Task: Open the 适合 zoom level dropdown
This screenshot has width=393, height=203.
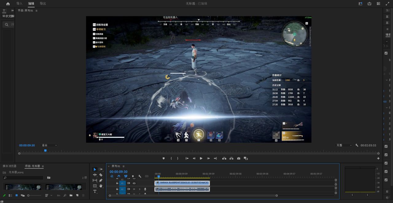Action: click(49, 145)
